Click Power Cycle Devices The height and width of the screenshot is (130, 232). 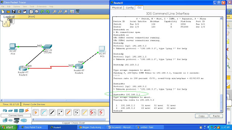tap(34, 104)
